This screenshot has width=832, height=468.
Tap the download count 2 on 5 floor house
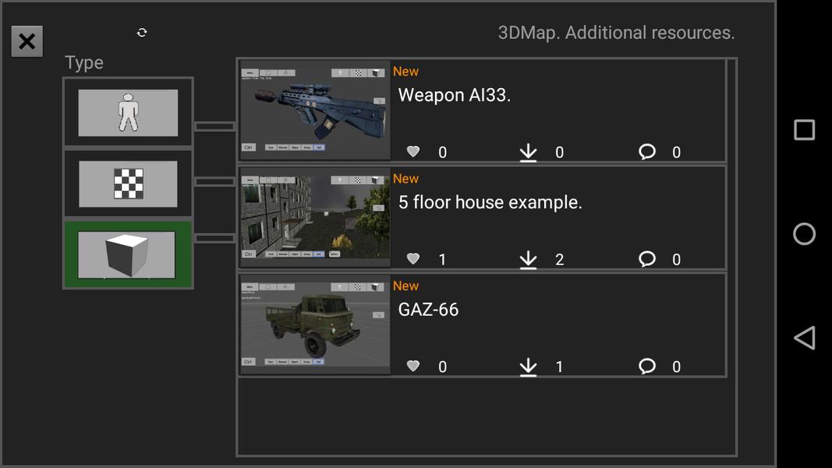coord(559,260)
